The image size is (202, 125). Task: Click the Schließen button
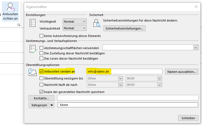pyautogui.click(x=188, y=118)
